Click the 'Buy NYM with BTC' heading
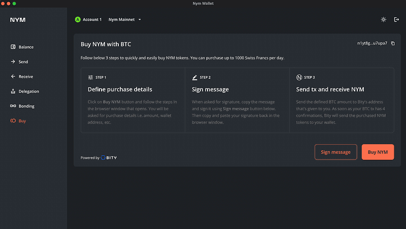Viewport: 406px width, 229px height. pyautogui.click(x=106, y=44)
